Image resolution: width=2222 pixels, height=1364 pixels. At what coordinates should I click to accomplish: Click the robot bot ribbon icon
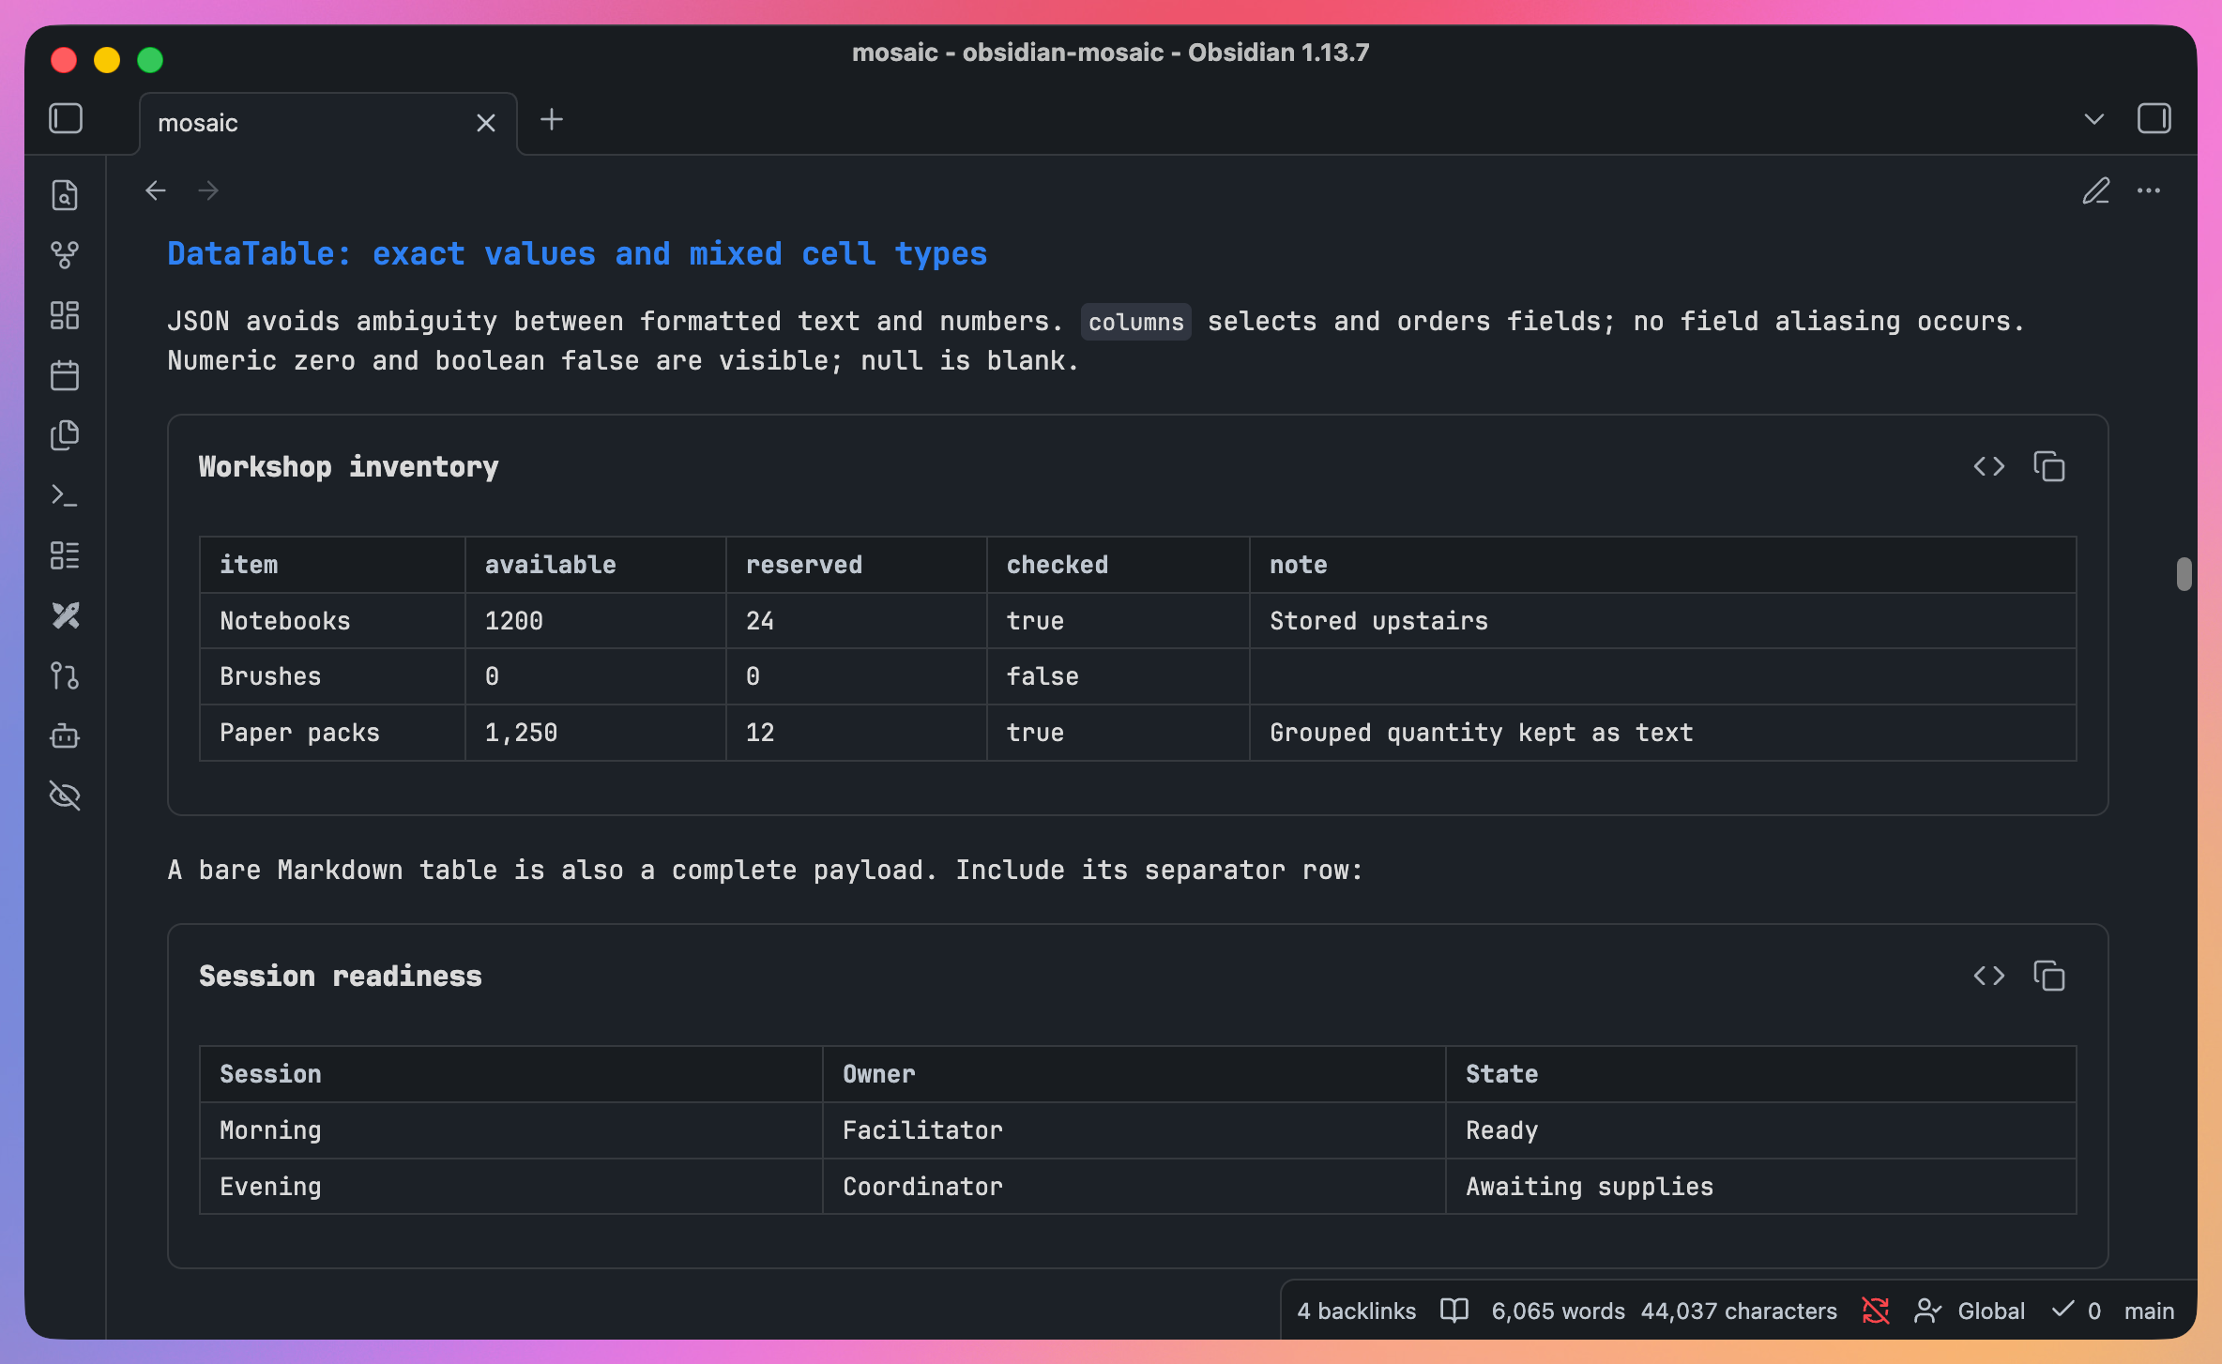pyautogui.click(x=65, y=735)
